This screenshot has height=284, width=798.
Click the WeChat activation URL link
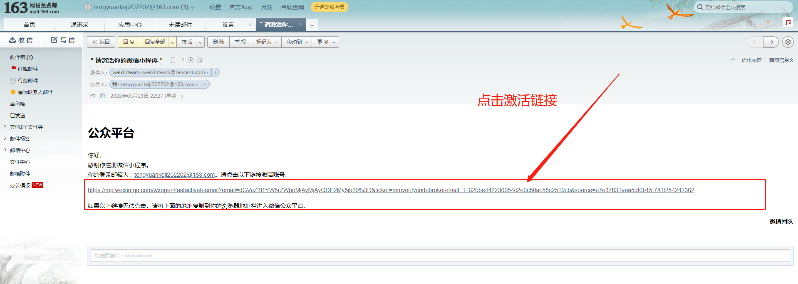pos(391,190)
